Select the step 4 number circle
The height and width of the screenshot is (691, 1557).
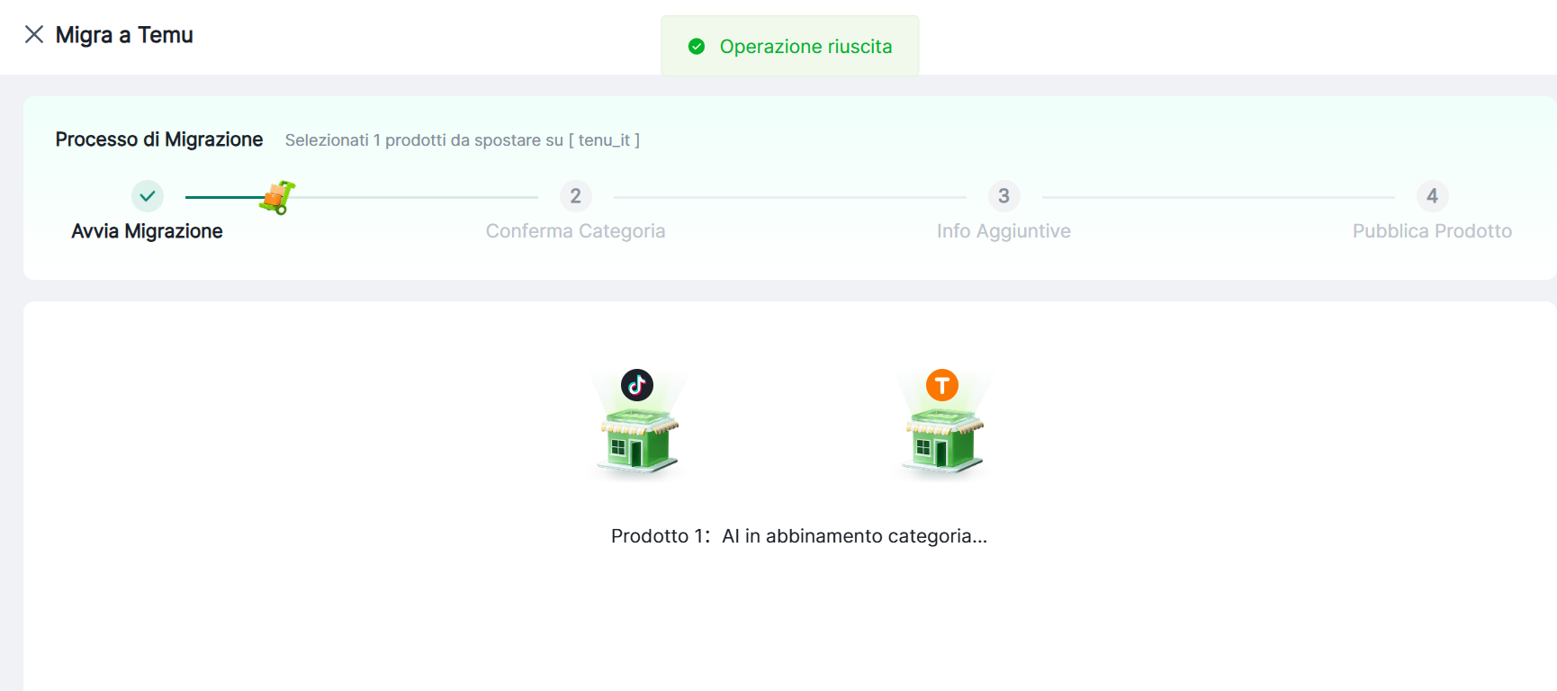[1432, 196]
